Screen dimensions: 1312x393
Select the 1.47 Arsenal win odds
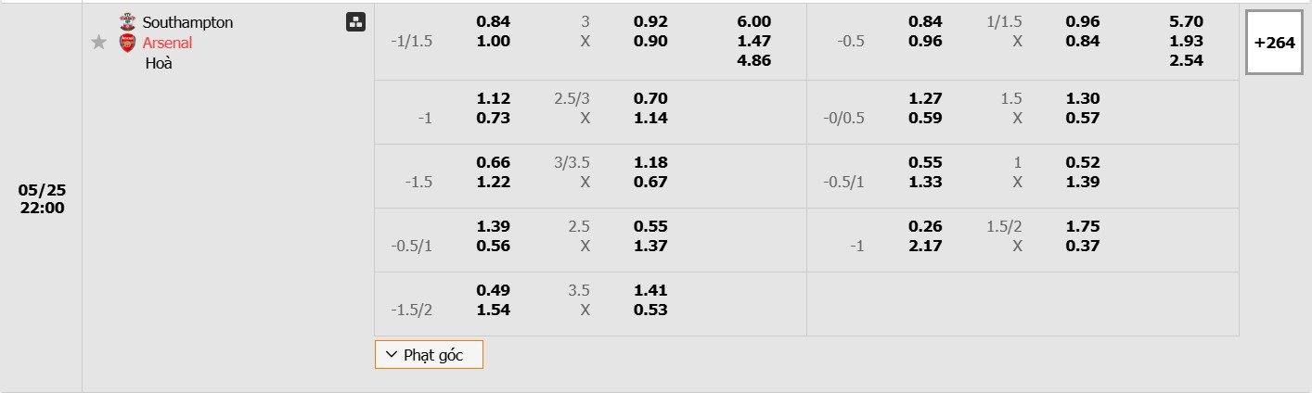pos(753,41)
